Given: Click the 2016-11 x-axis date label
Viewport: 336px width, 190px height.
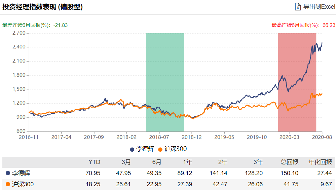Looking at the screenshot, I should coord(29,137).
